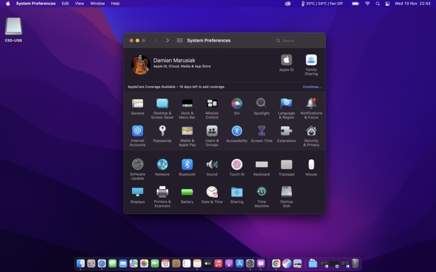Click battery status icon in menu bar
Image resolution: width=436 pixels, height=272 pixels.
[x=355, y=3]
